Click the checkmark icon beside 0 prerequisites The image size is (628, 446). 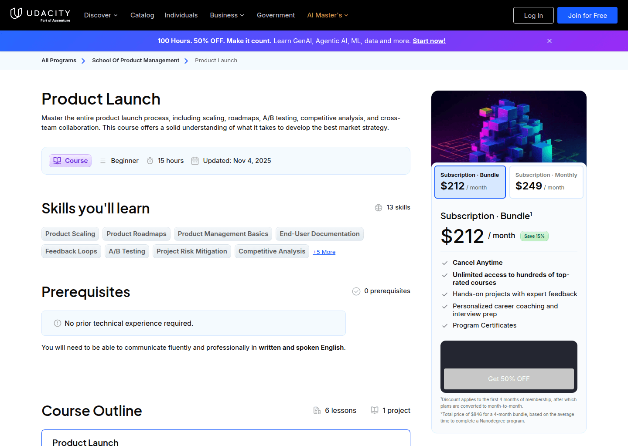point(356,291)
